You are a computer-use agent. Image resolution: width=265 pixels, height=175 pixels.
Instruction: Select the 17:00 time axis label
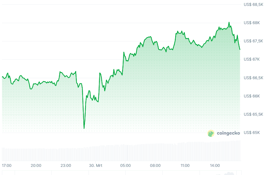pyautogui.click(x=7, y=166)
